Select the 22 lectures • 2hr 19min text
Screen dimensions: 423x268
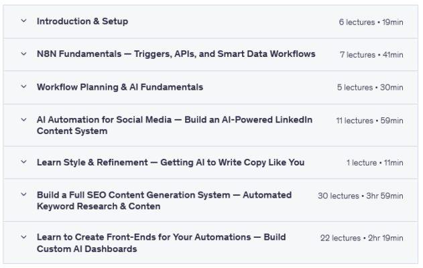point(362,239)
